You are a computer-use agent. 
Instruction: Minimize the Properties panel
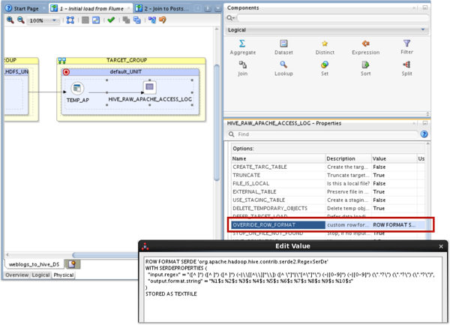[425, 123]
